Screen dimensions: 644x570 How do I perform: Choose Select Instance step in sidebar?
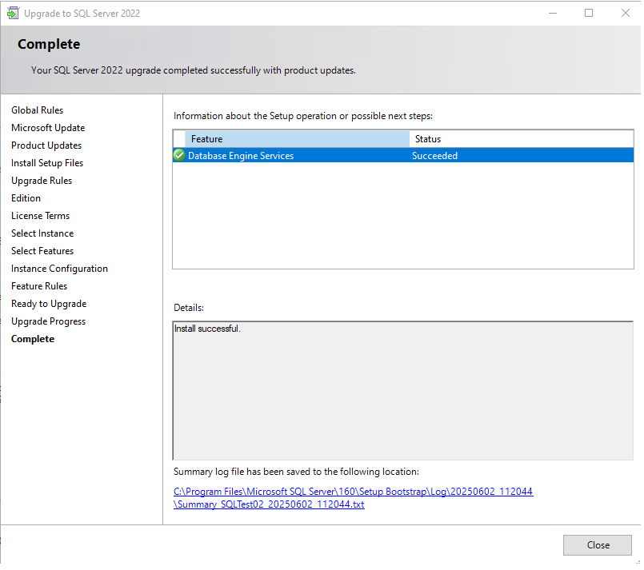[42, 233]
